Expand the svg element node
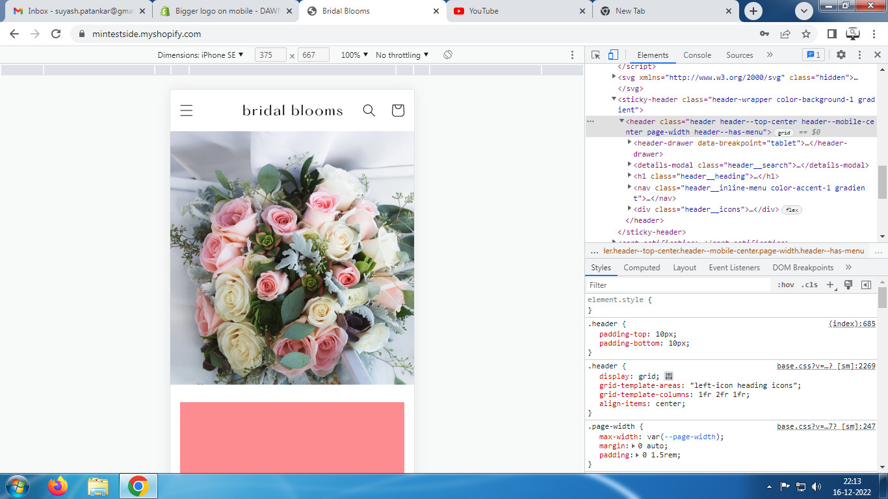This screenshot has width=888, height=499. tap(614, 77)
